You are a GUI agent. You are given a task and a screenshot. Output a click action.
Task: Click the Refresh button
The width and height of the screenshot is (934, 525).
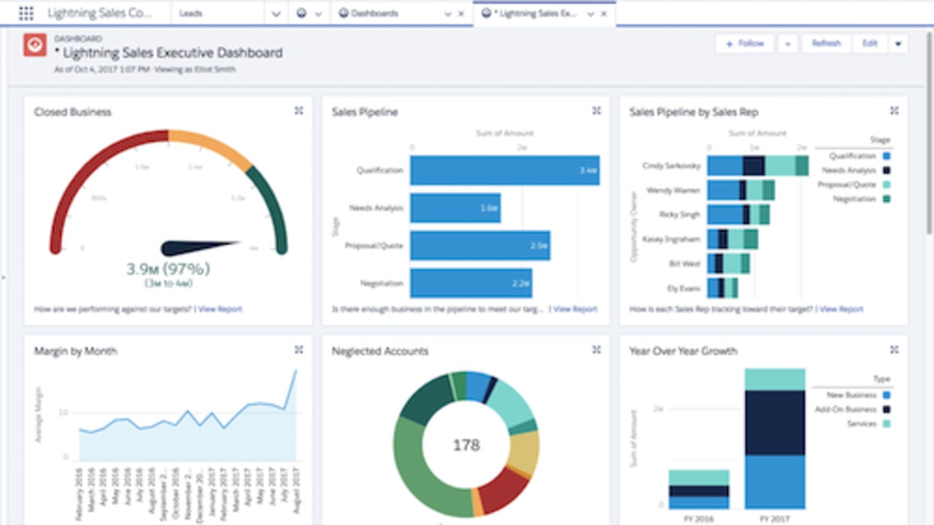[826, 44]
